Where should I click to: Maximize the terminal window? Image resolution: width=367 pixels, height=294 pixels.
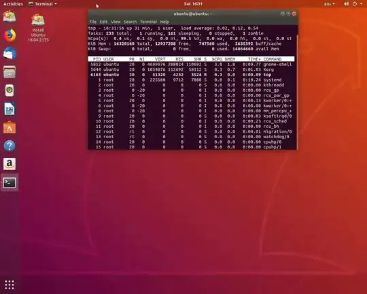coord(288,14)
